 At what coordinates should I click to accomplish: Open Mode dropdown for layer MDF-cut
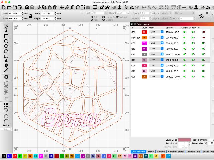click(156, 37)
